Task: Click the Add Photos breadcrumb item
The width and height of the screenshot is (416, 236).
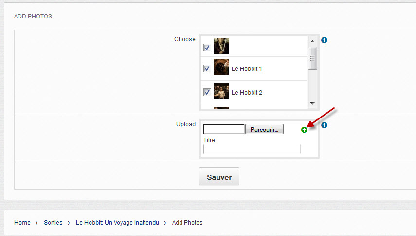Action: tap(187, 223)
